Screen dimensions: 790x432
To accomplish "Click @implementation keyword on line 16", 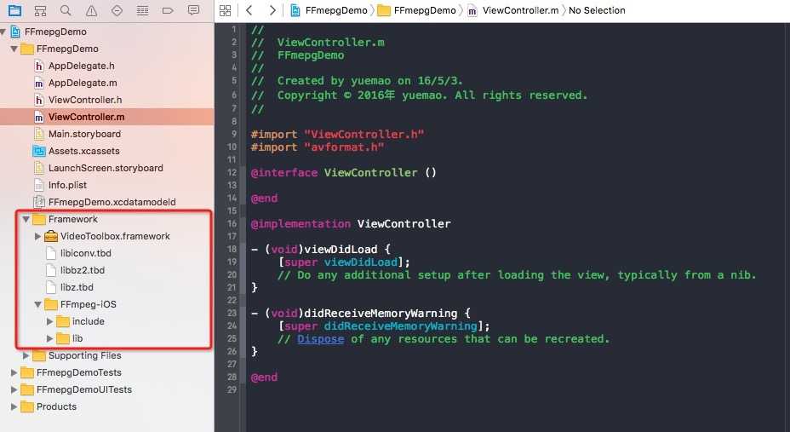I will [x=301, y=224].
